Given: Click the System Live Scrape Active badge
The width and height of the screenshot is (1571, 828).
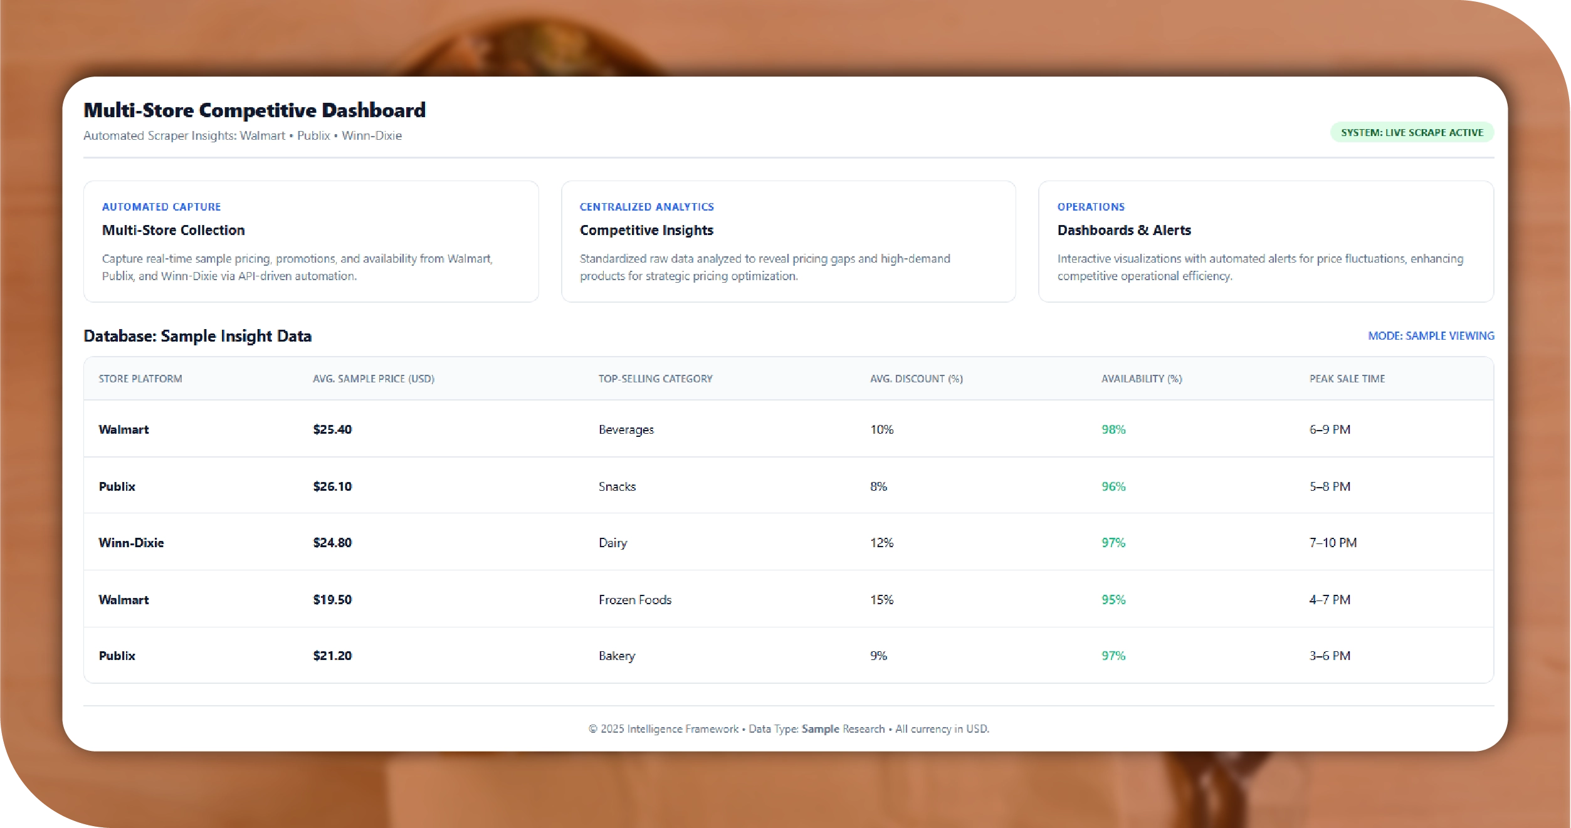Looking at the screenshot, I should pyautogui.click(x=1411, y=132).
